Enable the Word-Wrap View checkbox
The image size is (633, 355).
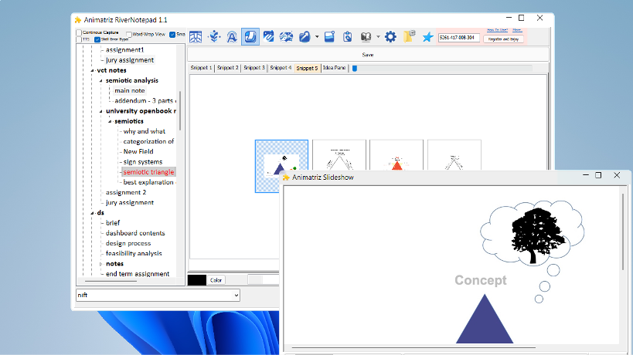[x=129, y=35]
